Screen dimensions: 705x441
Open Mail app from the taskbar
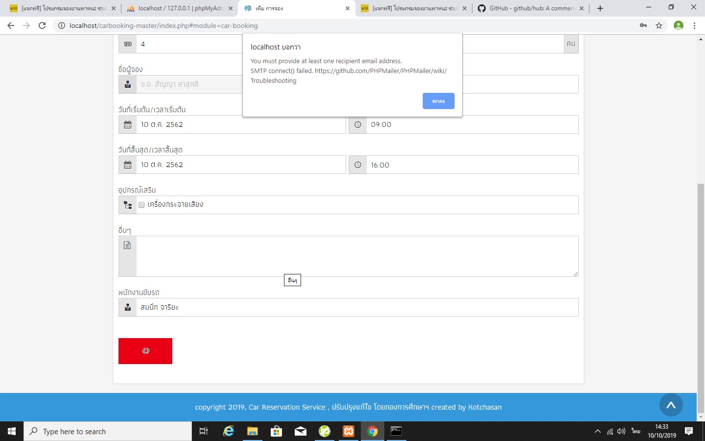(300, 431)
